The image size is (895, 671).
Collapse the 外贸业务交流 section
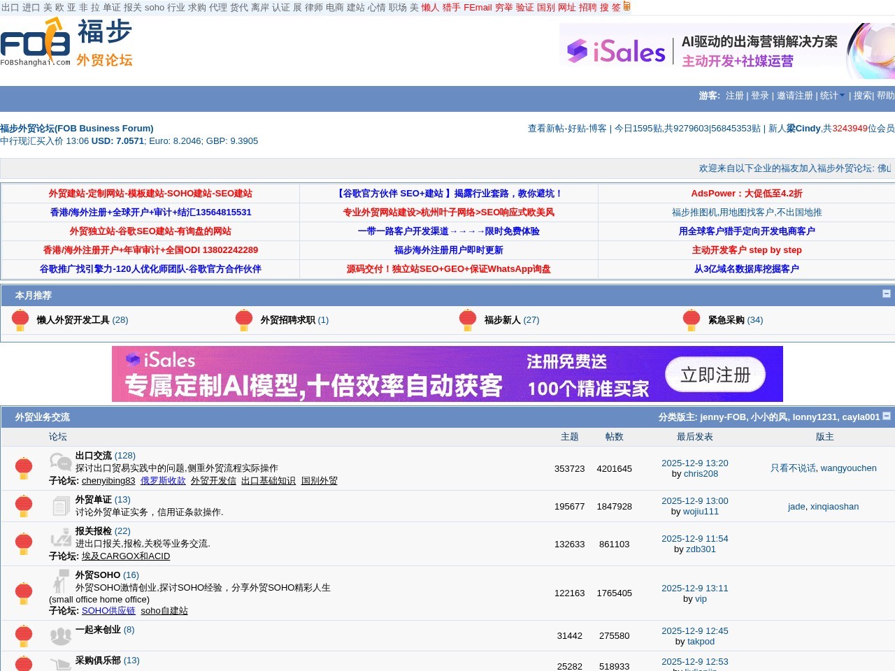coord(886,414)
